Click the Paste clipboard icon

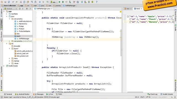(28, 2)
